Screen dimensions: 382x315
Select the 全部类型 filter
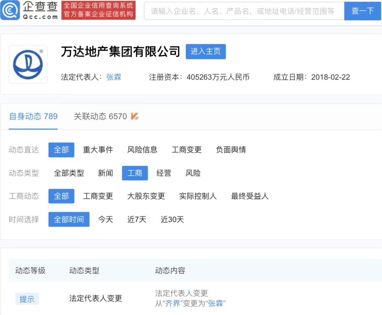(x=69, y=173)
